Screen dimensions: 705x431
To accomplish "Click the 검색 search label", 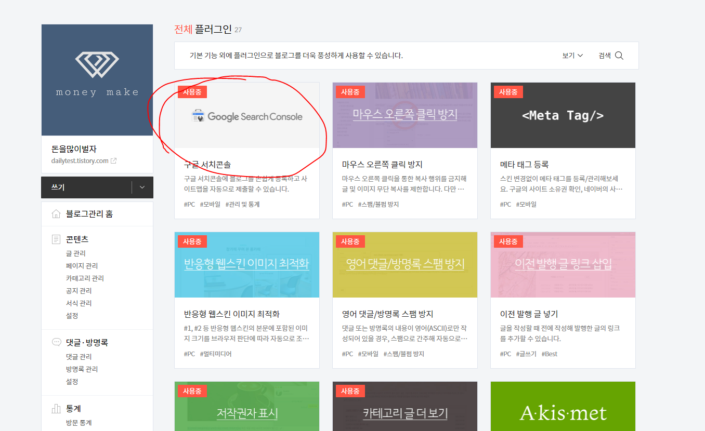I will (605, 56).
